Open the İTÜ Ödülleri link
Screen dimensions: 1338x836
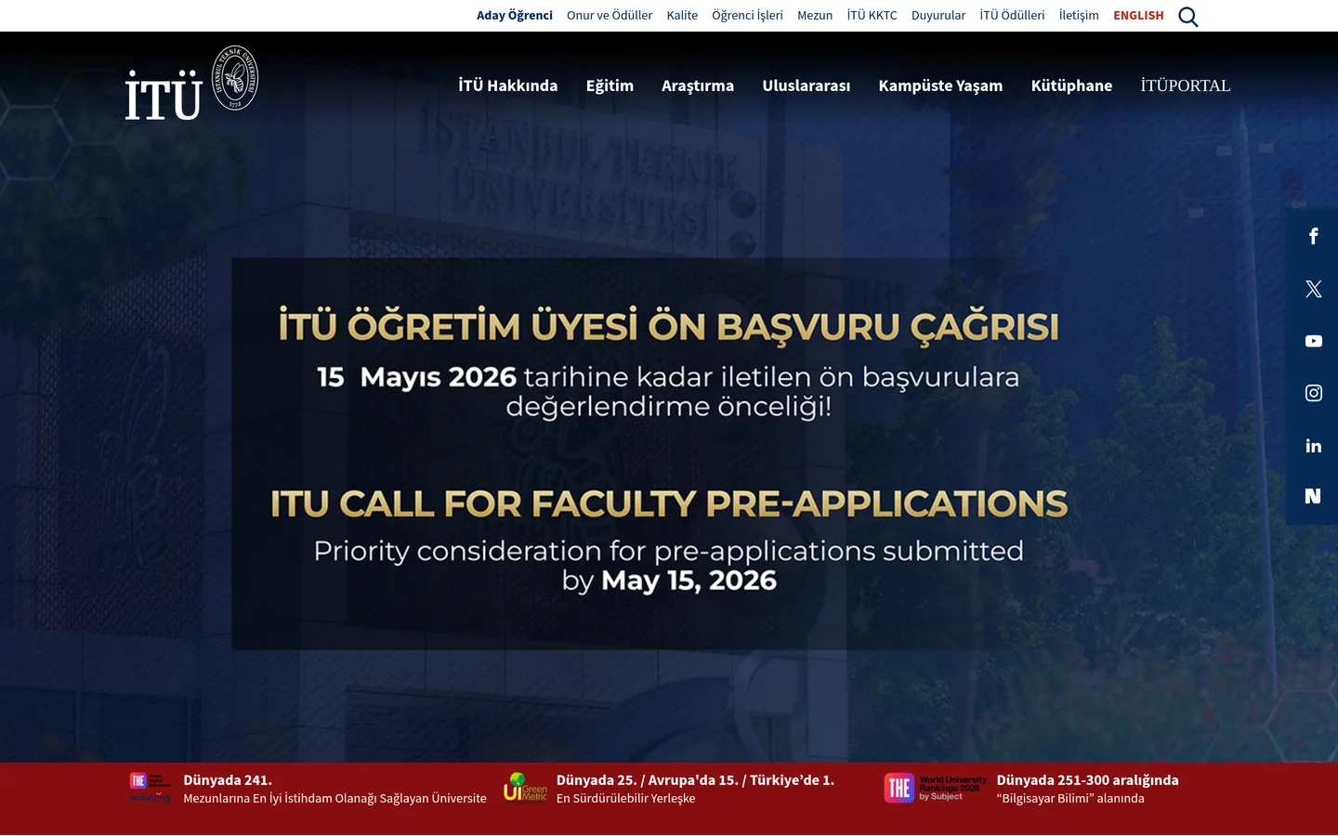(1012, 15)
